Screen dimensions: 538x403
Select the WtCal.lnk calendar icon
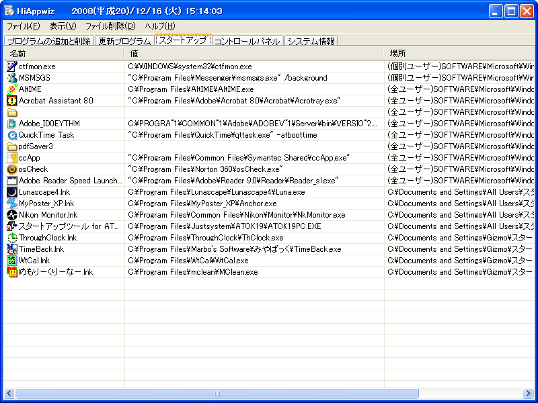12,261
